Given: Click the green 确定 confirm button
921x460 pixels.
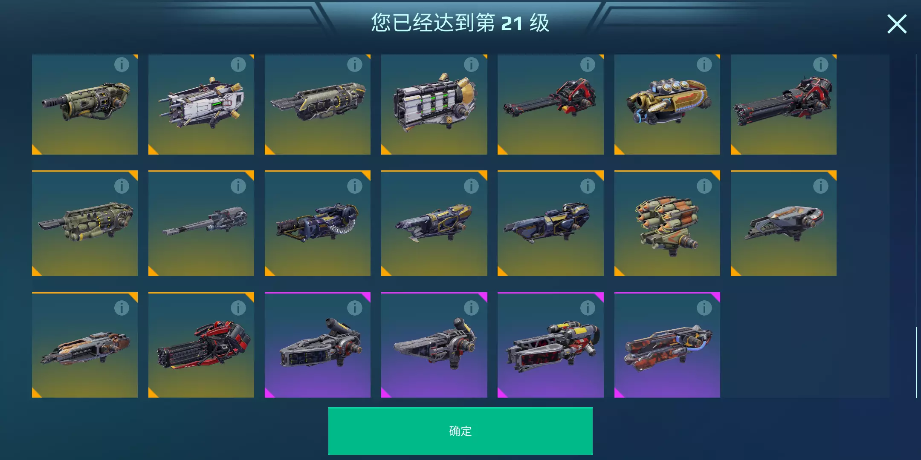Looking at the screenshot, I should (x=460, y=431).
